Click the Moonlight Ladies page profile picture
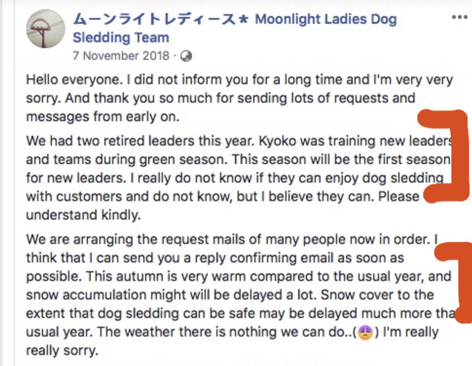 tap(46, 29)
